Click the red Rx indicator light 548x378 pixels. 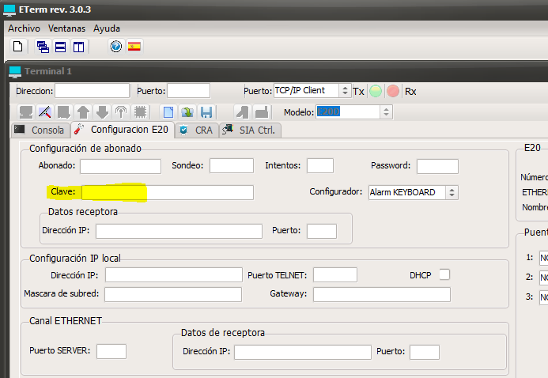coord(393,91)
